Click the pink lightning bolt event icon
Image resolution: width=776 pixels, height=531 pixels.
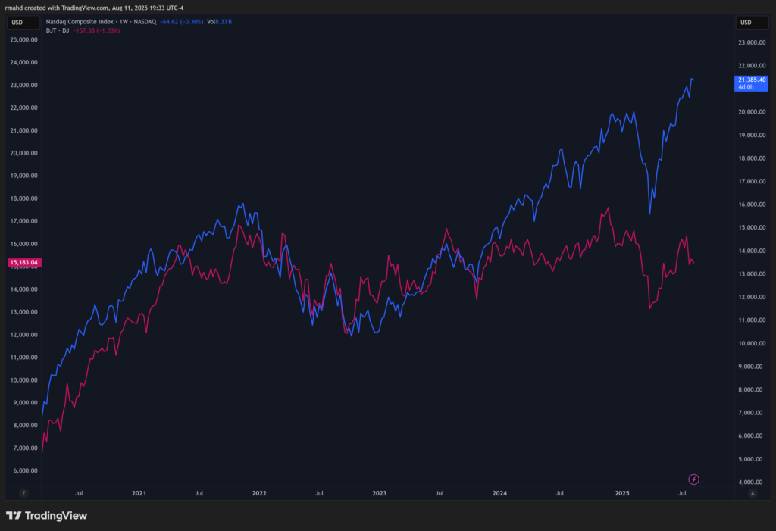(693, 479)
